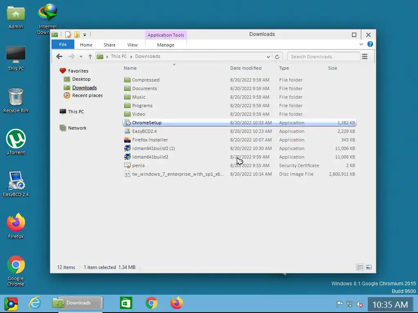Select the Google Chrome desktop icon

pos(16,271)
